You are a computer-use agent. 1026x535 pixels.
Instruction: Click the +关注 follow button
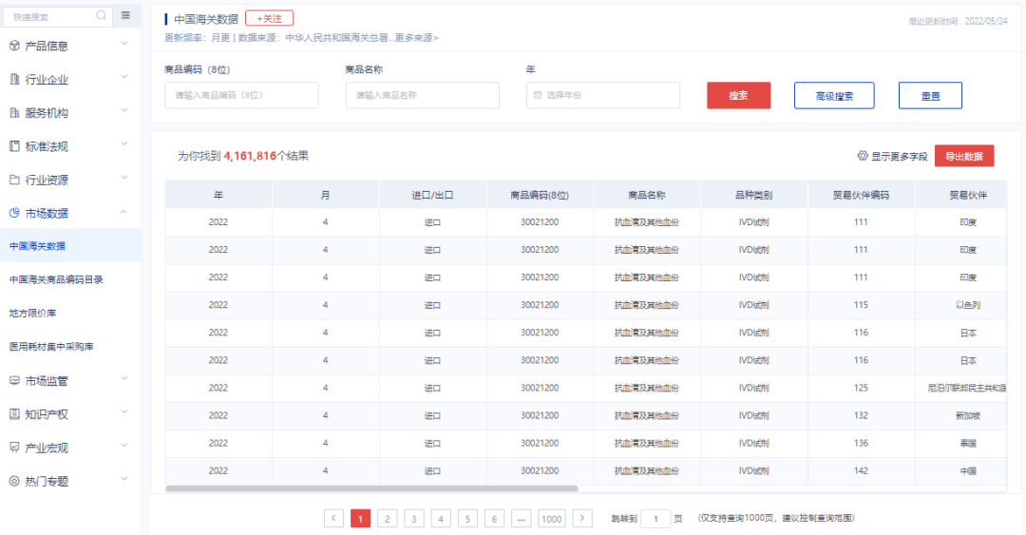click(x=269, y=18)
